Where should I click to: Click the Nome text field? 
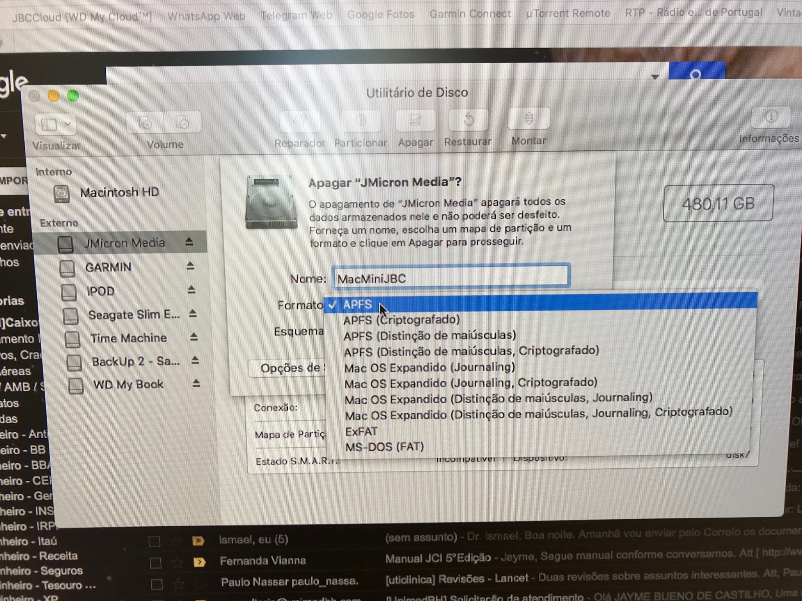451,278
